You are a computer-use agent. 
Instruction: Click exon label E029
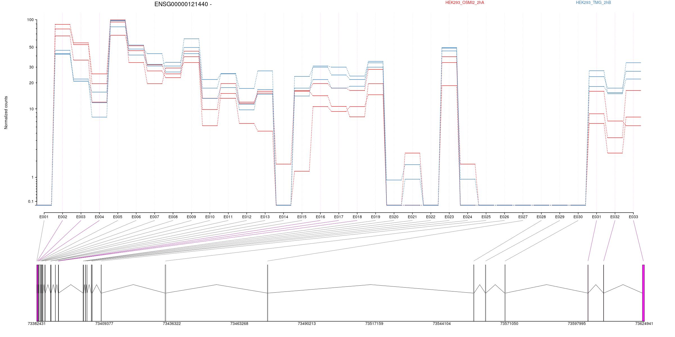pyautogui.click(x=560, y=217)
